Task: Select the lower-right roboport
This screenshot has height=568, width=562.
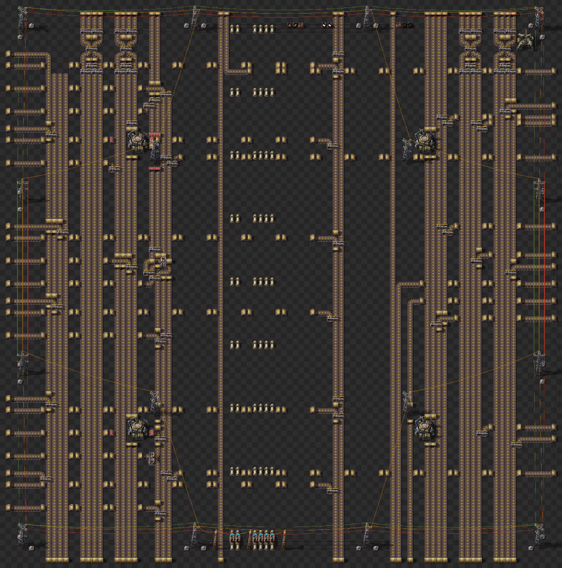Action: [x=426, y=428]
